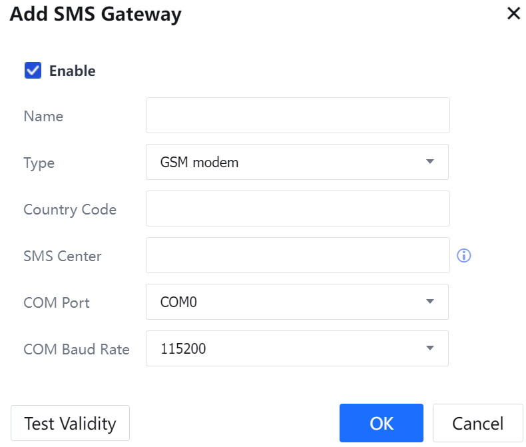Click the Cancel button

point(477,423)
